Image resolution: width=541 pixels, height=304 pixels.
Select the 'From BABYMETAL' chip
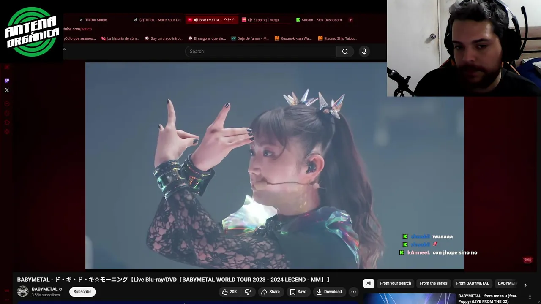tap(473, 283)
